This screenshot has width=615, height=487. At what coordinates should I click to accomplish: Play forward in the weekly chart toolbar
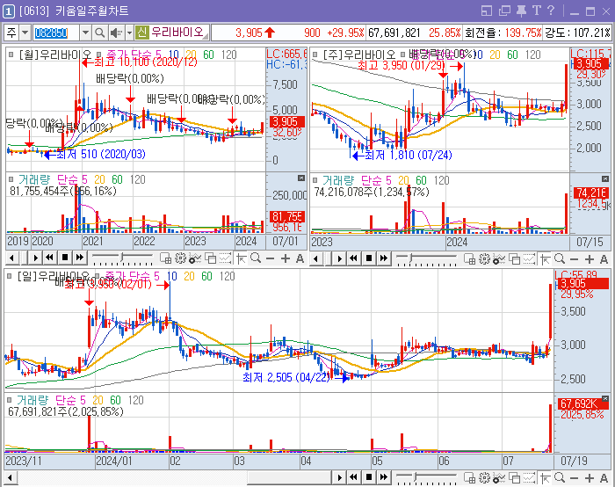click(x=340, y=258)
